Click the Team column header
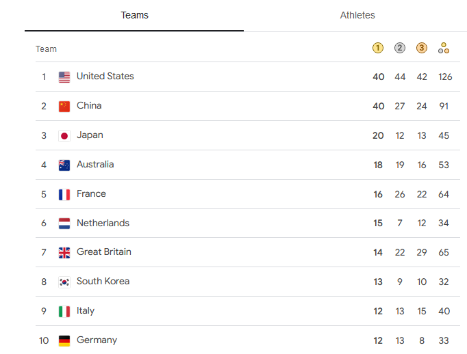The image size is (467, 354). [x=47, y=49]
